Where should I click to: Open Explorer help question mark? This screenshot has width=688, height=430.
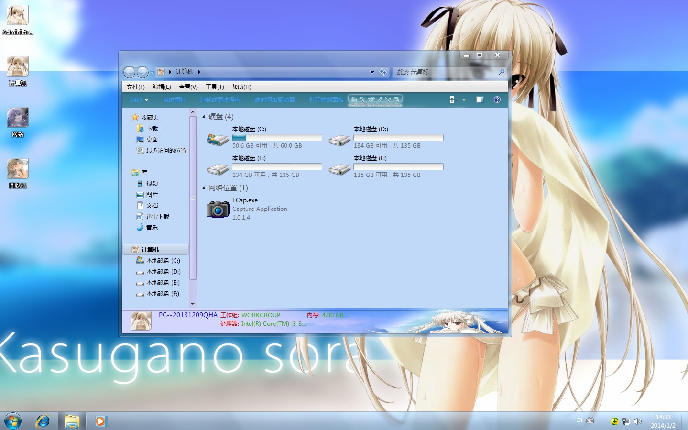point(497,99)
